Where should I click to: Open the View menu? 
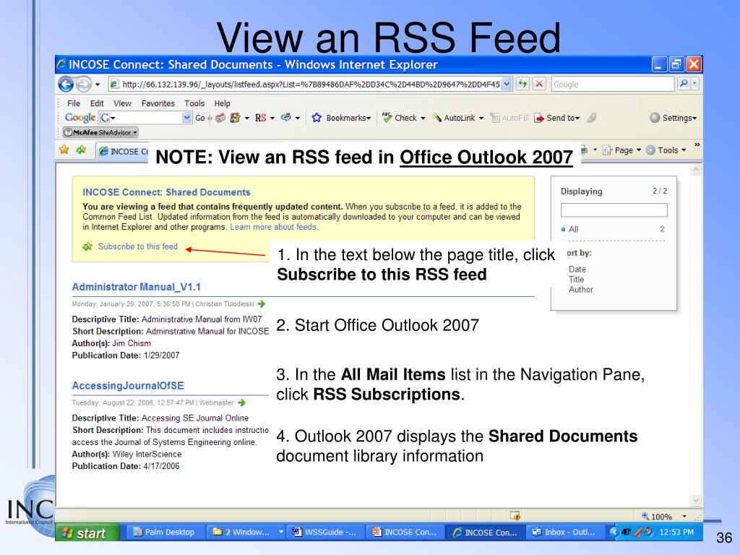122,103
